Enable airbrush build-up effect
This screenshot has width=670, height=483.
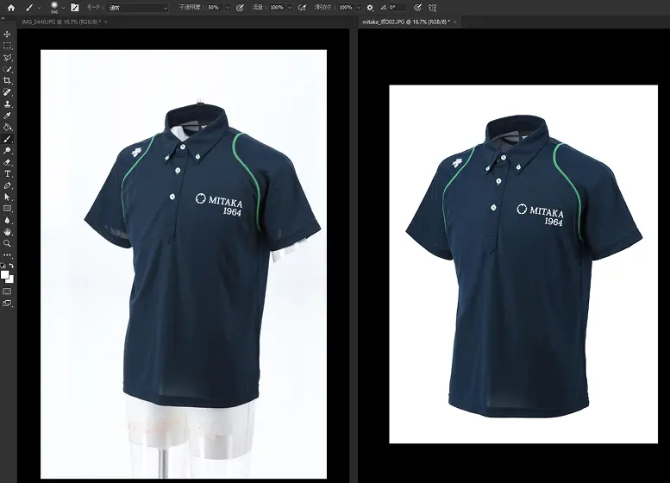click(302, 7)
